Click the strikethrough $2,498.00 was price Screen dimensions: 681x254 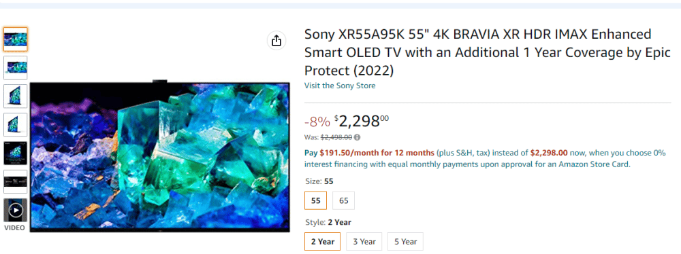336,137
